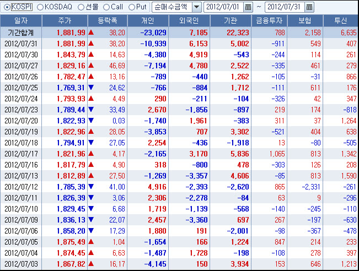Click the 일자 column header
This screenshot has height=271, width=359.
[x=21, y=21]
